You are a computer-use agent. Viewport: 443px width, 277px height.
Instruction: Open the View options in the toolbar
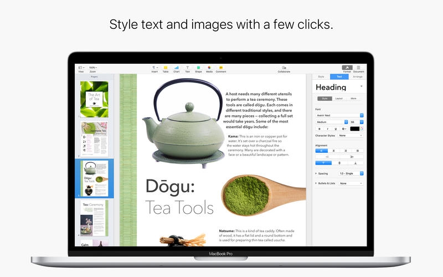coord(81,68)
